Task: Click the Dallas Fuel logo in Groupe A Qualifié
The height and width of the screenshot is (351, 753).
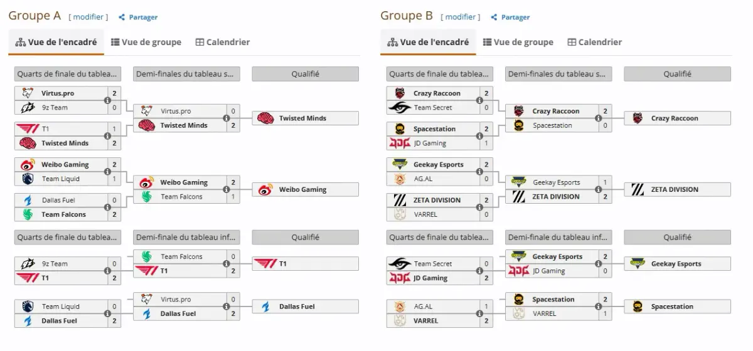Action: [265, 306]
